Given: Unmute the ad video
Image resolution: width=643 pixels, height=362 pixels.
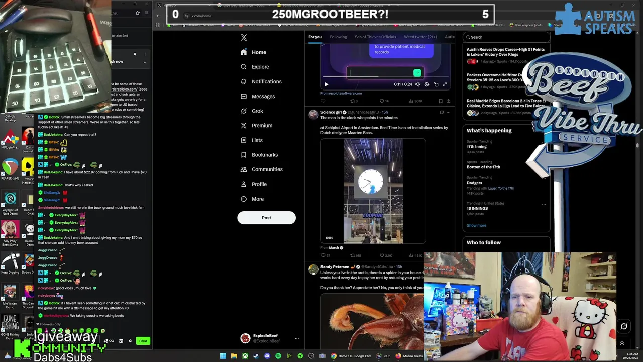Looking at the screenshot, I should click(x=418, y=84).
